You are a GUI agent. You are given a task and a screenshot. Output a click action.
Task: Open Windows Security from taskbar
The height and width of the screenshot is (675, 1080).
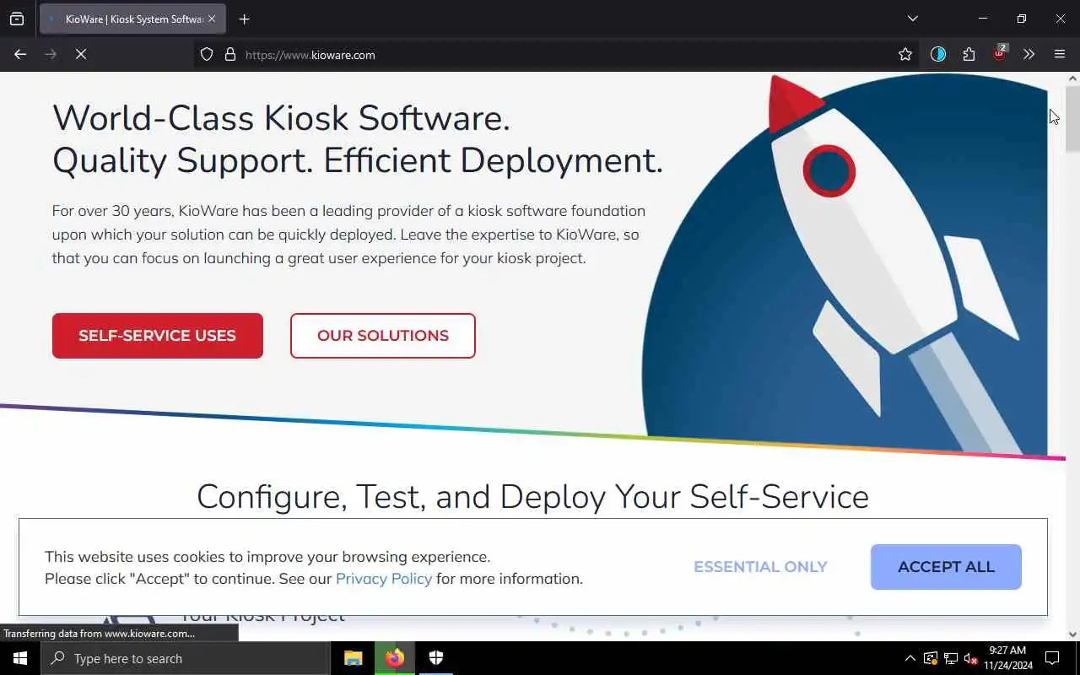[436, 658]
